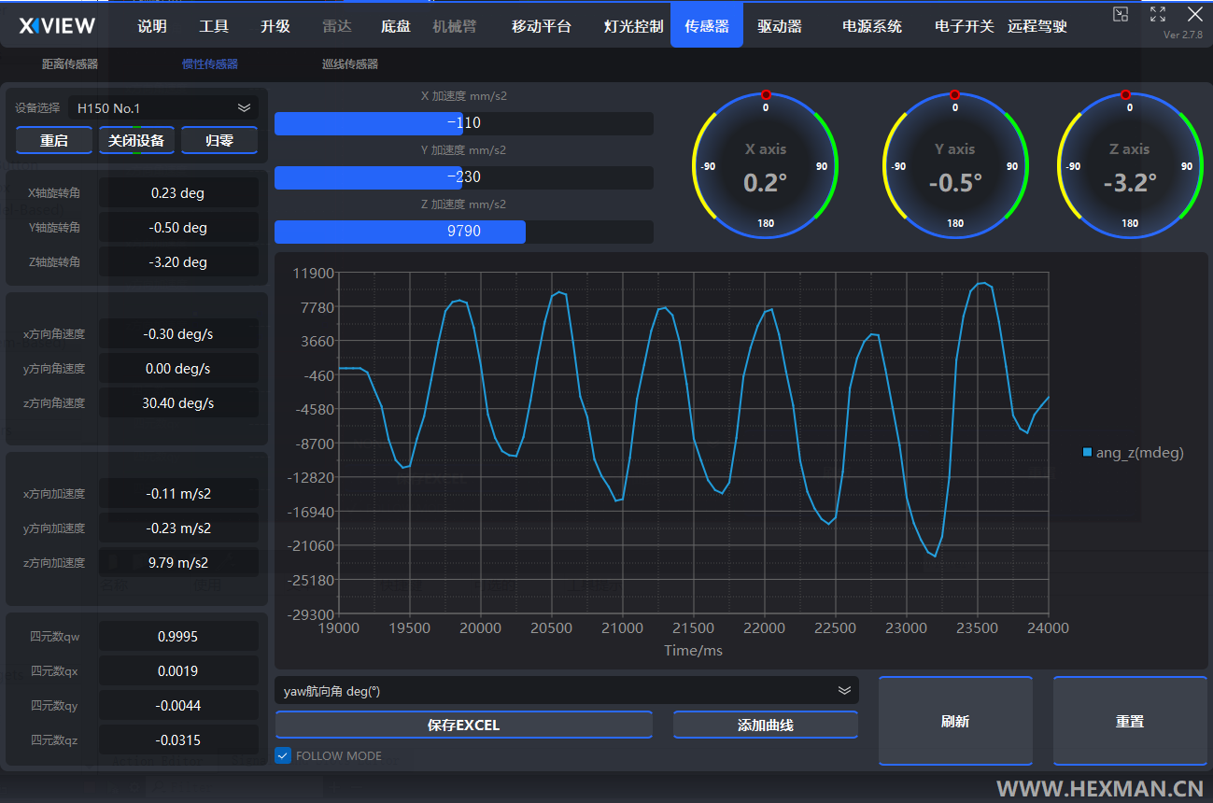Viewport: 1213px width, 803px height.
Task: Click the x方向加速度 value -0.11 m/s2
Action: [178, 494]
